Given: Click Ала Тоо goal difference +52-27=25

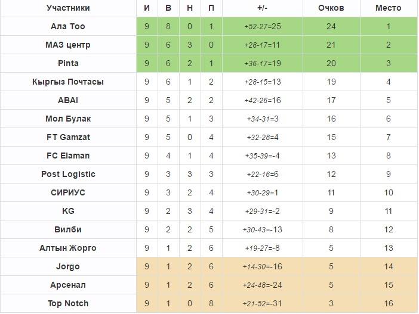Looking at the screenshot, I should (261, 27).
